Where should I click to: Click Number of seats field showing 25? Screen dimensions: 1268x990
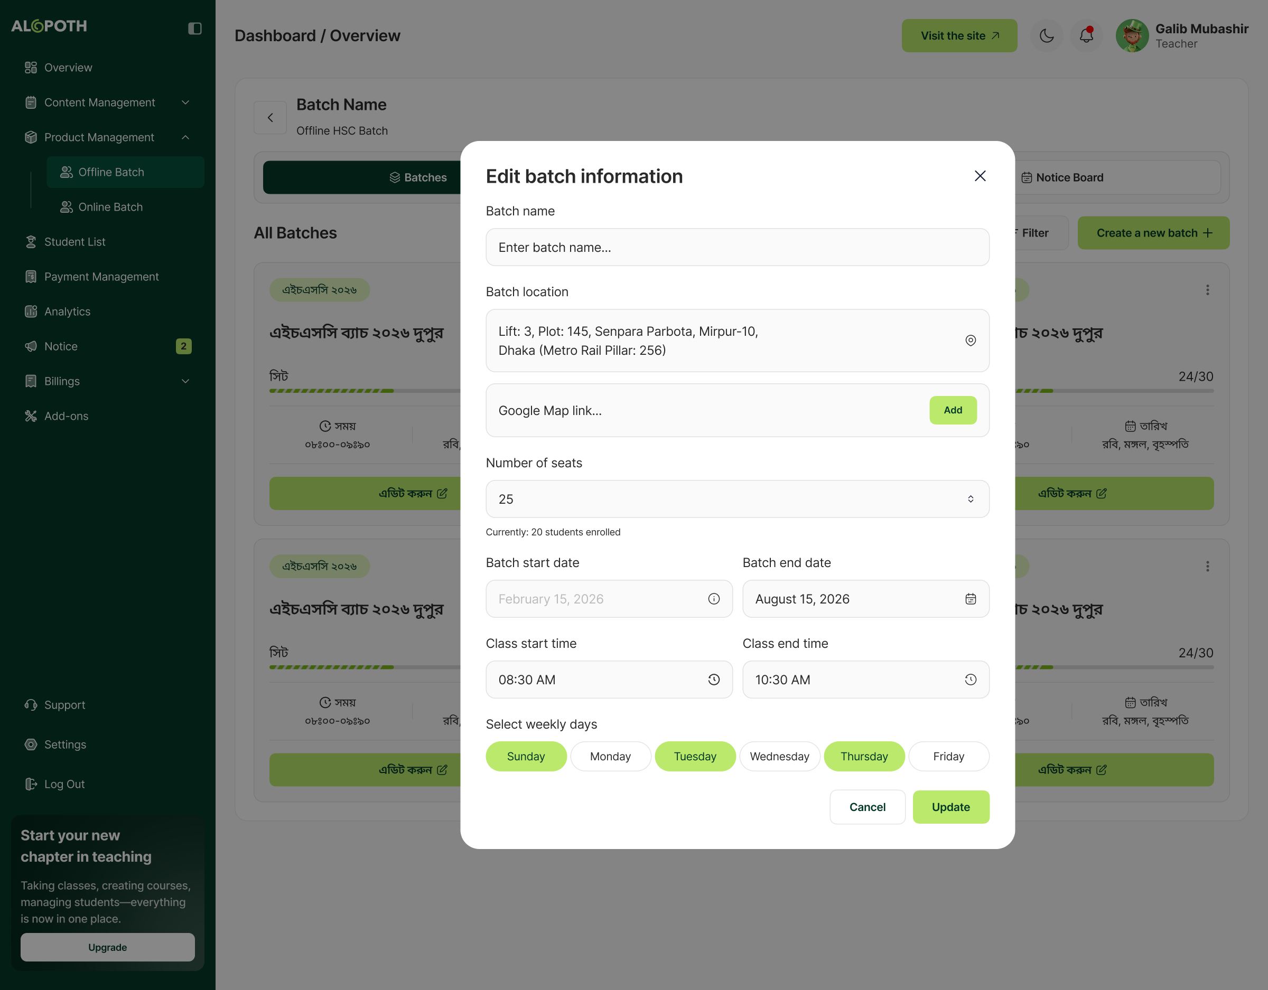[738, 499]
